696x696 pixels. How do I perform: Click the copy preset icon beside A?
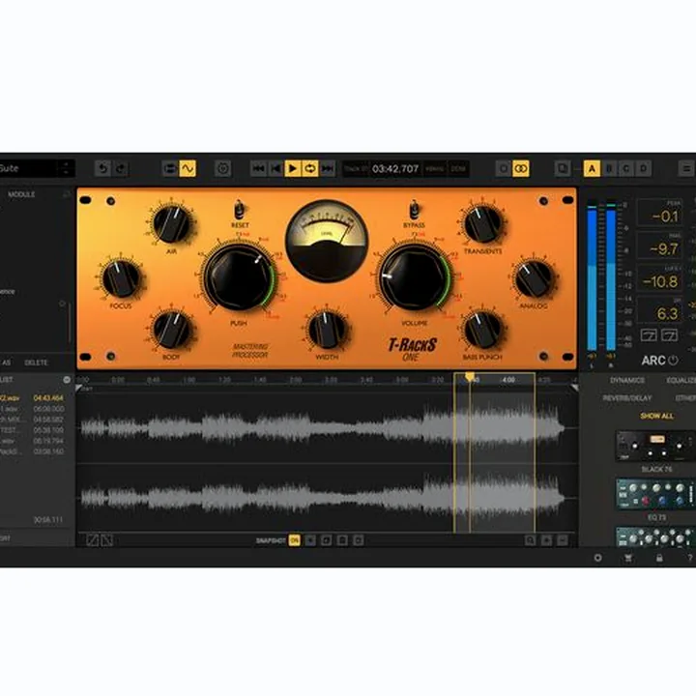(563, 168)
